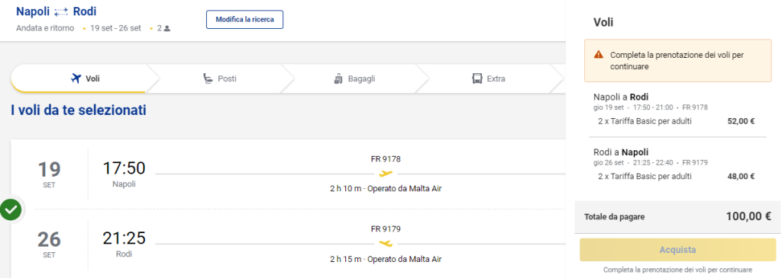782x278 pixels.
Task: Click the yellow plane icon on flight FR 9178
Action: click(x=386, y=174)
